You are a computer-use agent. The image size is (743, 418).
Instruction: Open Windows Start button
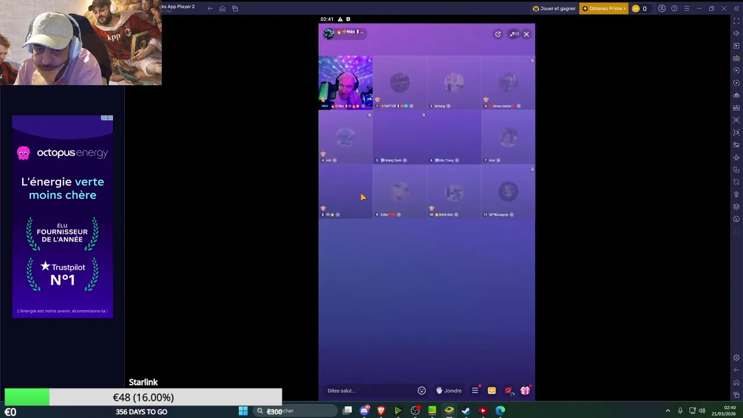tap(243, 411)
